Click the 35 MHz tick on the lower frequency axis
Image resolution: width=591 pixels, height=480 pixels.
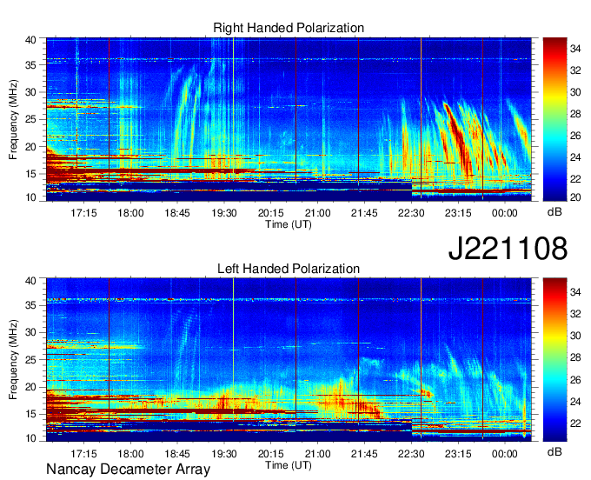point(30,305)
